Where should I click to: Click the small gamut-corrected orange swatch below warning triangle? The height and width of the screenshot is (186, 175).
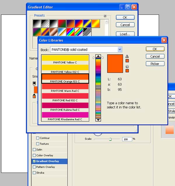(x=127, y=61)
